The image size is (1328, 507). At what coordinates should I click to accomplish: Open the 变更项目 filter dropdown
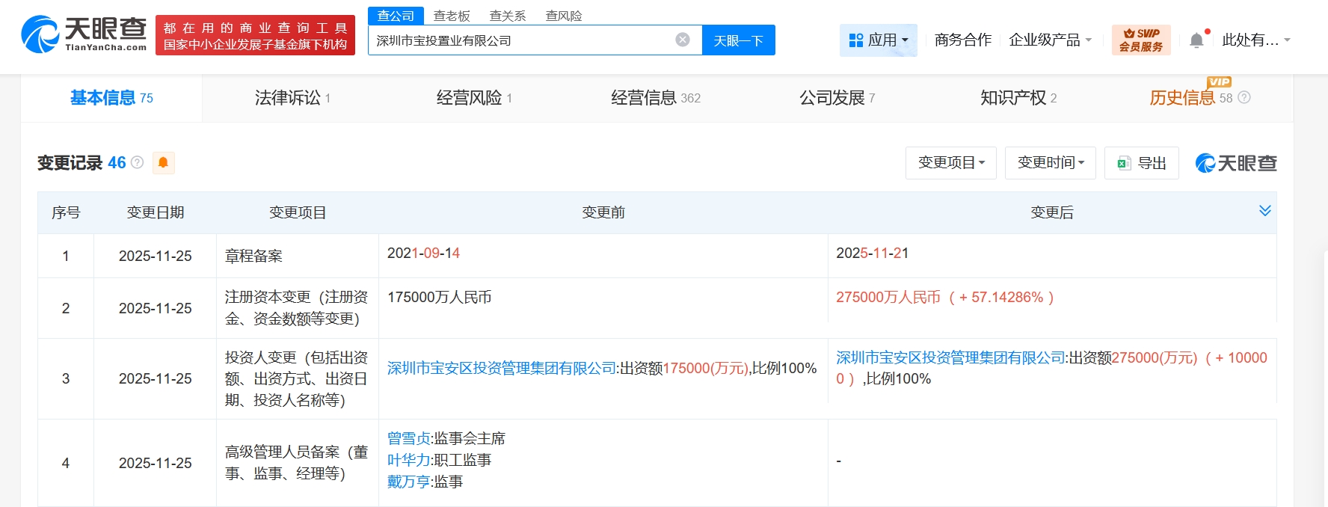(950, 163)
